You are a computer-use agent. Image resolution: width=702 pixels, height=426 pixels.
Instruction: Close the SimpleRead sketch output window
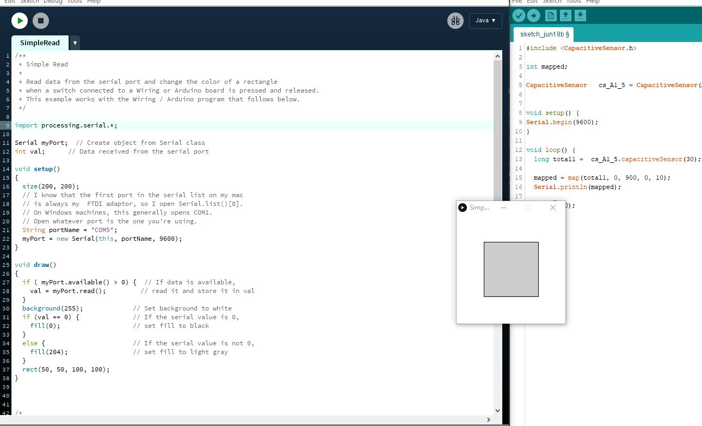click(x=553, y=208)
